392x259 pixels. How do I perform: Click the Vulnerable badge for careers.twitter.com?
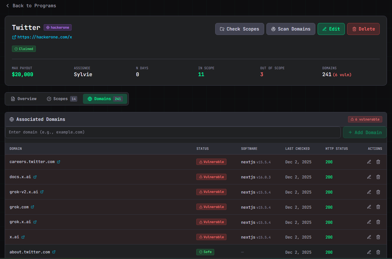tap(211, 162)
